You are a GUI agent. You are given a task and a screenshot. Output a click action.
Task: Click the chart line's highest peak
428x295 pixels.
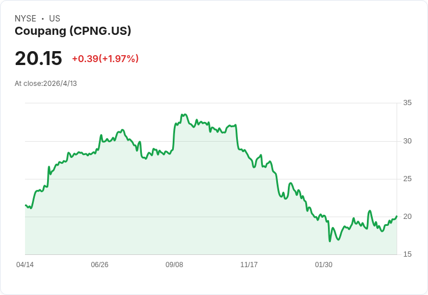tap(184, 114)
